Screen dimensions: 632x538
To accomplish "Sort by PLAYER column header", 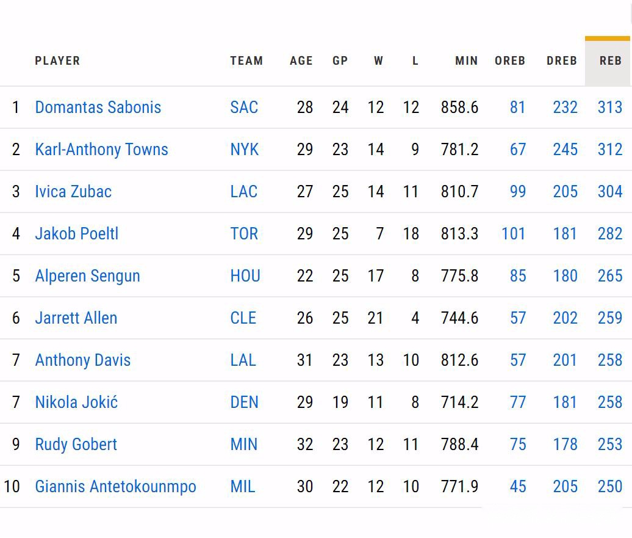I will pos(57,61).
